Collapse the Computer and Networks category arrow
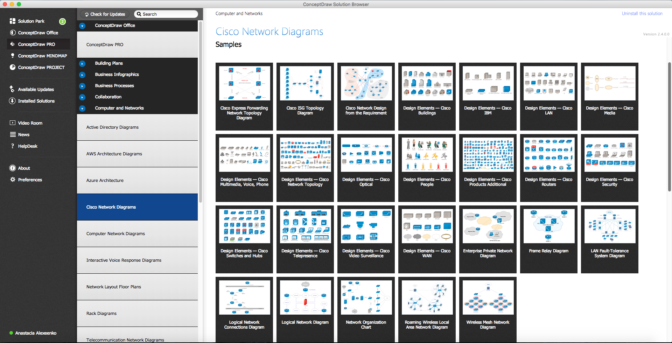Image resolution: width=672 pixels, height=343 pixels. 82,108
